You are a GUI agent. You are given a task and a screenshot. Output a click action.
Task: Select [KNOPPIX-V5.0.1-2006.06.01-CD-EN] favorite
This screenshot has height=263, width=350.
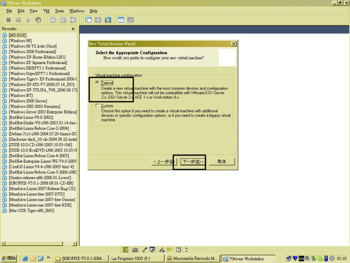pyautogui.click(x=41, y=183)
